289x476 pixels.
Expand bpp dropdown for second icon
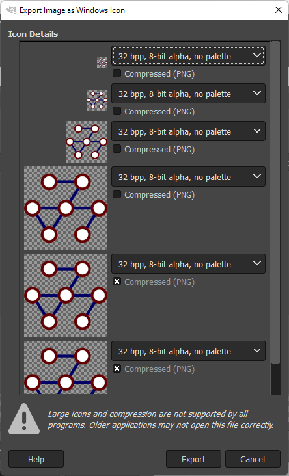[188, 94]
